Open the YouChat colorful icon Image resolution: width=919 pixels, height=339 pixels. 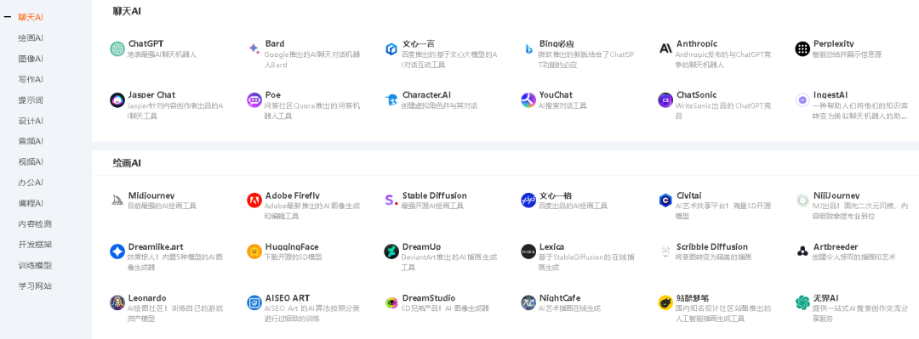tap(528, 100)
